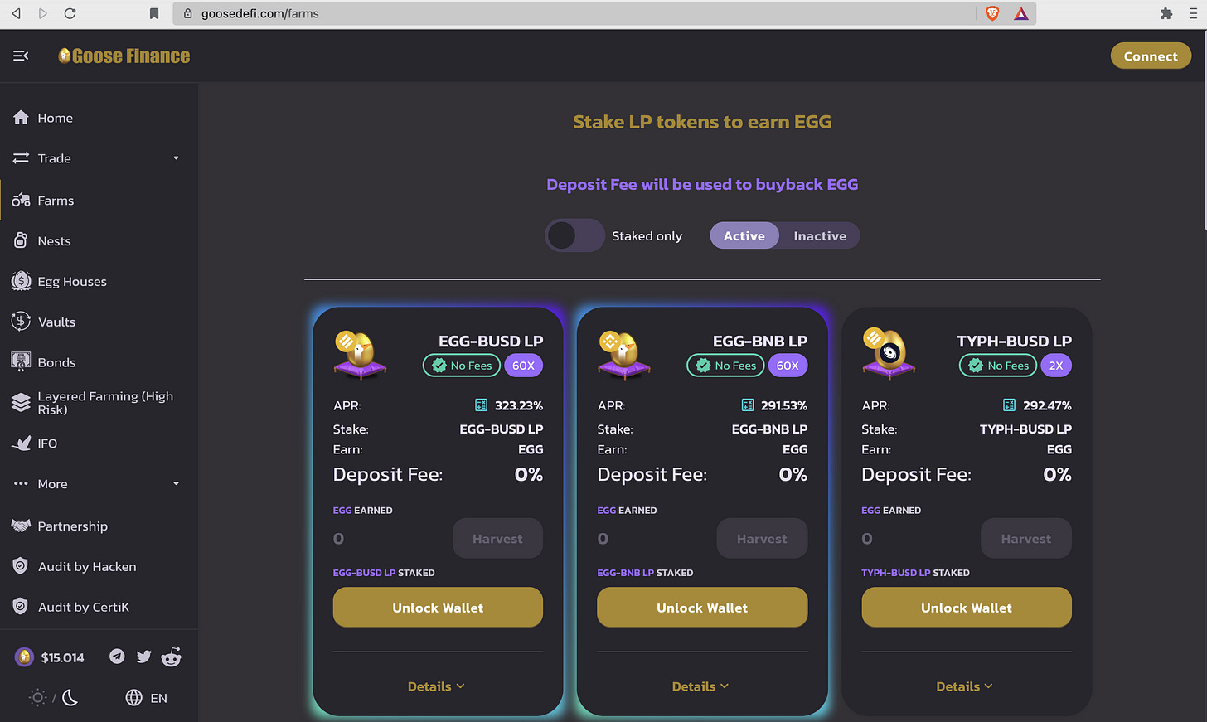Click the Goose Finance logo
1207x722 pixels.
[124, 56]
